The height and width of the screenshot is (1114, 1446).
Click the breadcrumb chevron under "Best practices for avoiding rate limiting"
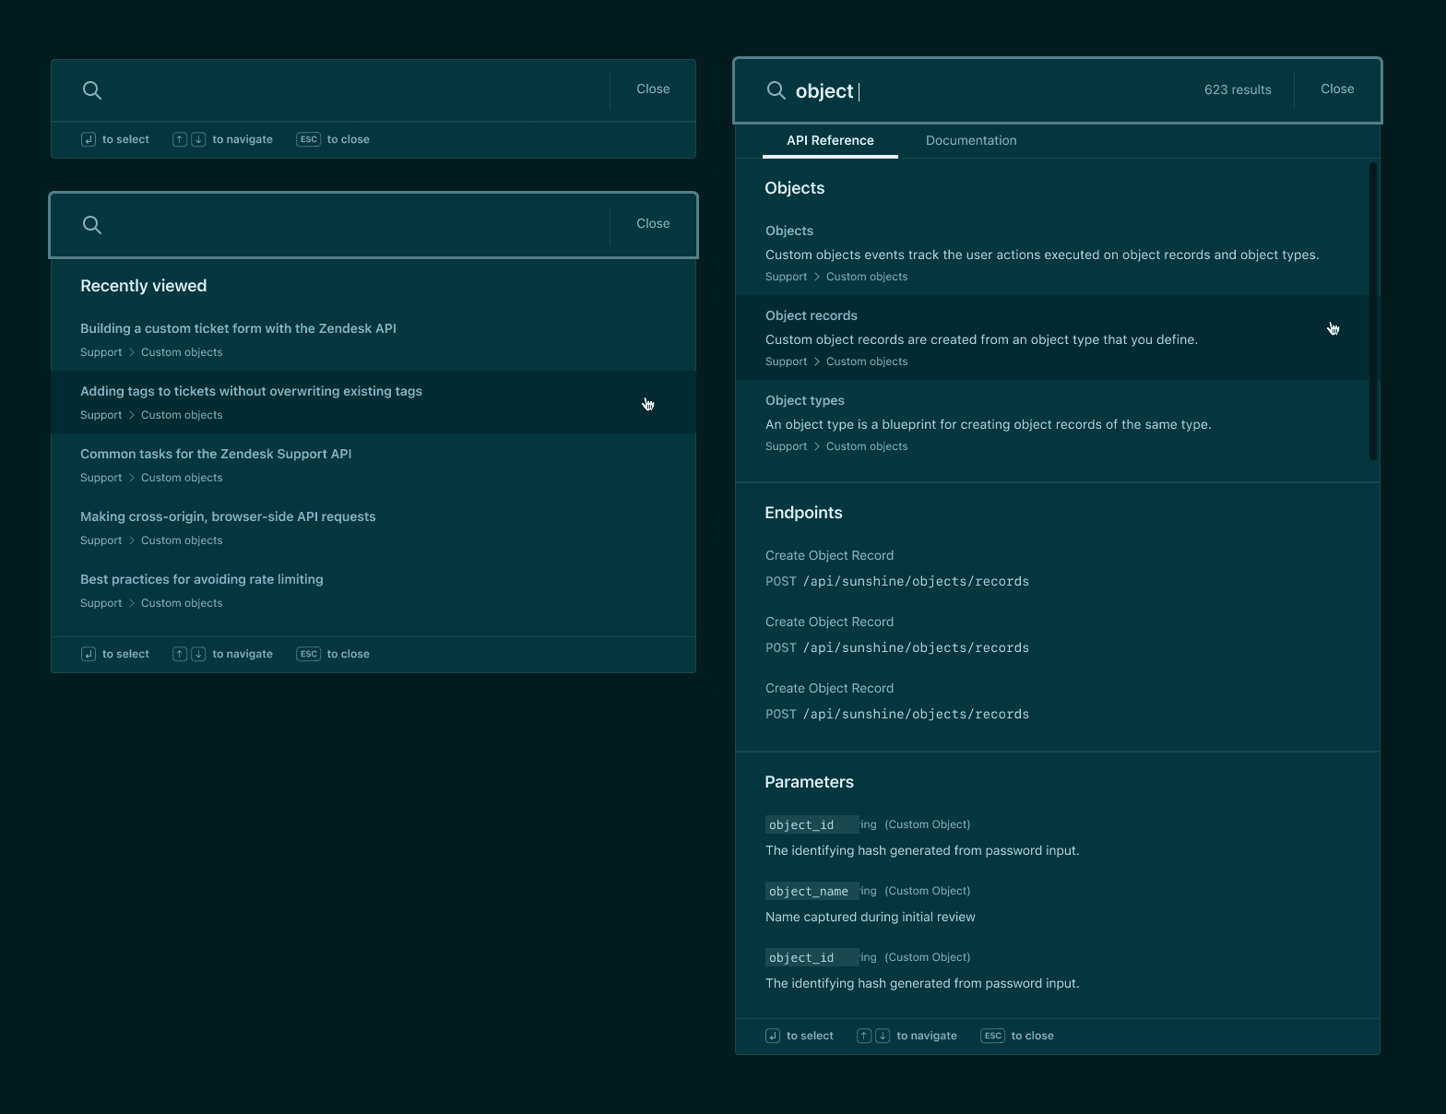point(132,603)
